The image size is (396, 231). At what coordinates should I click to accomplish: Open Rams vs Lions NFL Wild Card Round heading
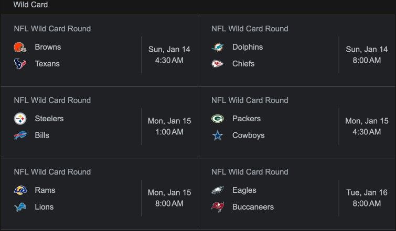click(52, 172)
